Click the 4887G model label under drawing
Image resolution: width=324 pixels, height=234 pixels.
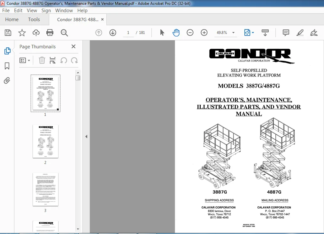[274, 192]
